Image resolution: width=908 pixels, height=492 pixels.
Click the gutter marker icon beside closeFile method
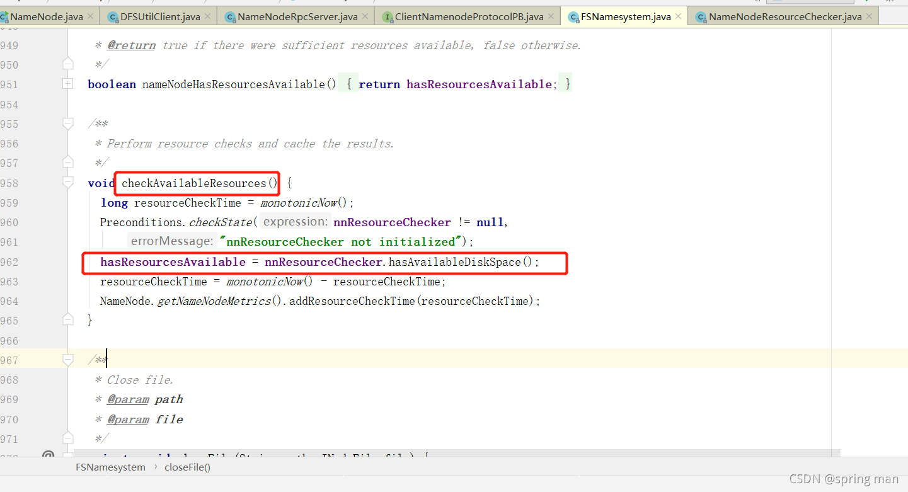(x=48, y=454)
